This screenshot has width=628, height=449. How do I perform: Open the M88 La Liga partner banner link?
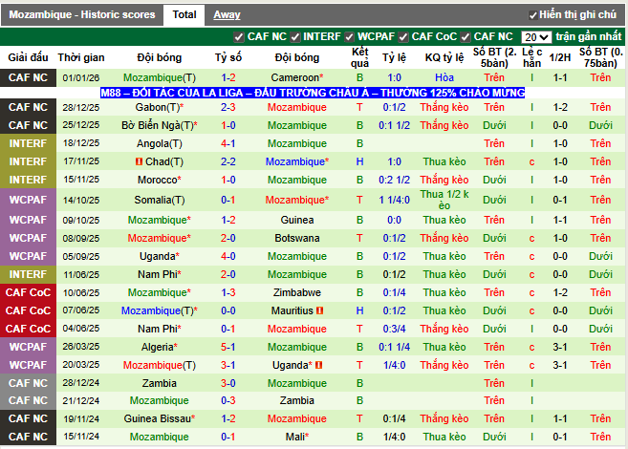click(x=313, y=93)
